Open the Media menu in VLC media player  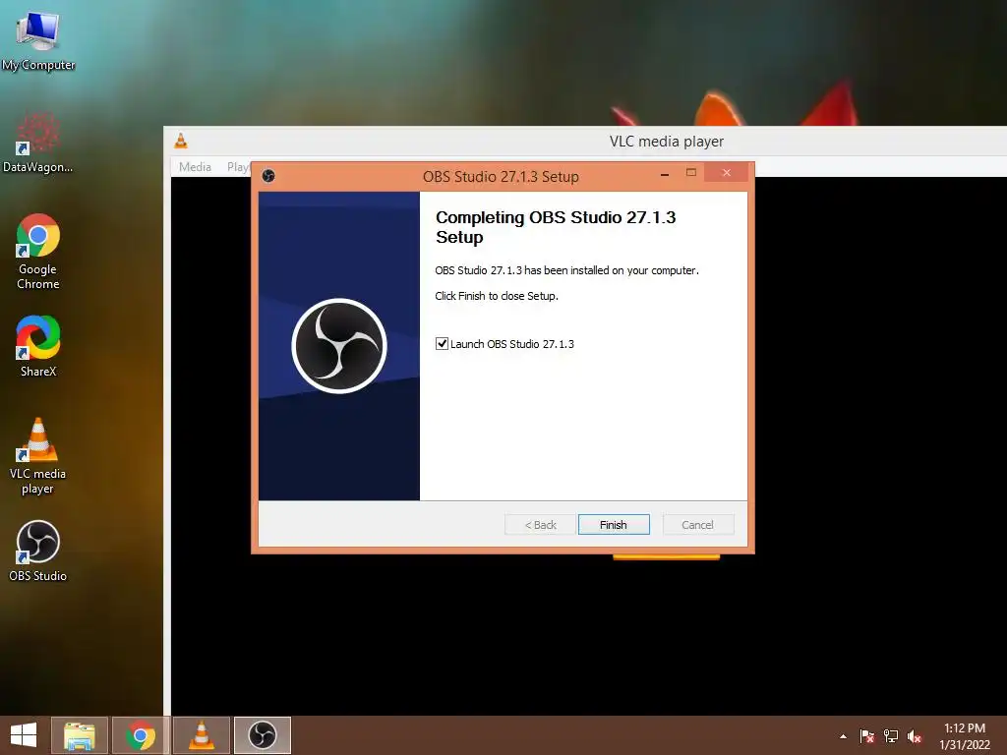coord(195,167)
